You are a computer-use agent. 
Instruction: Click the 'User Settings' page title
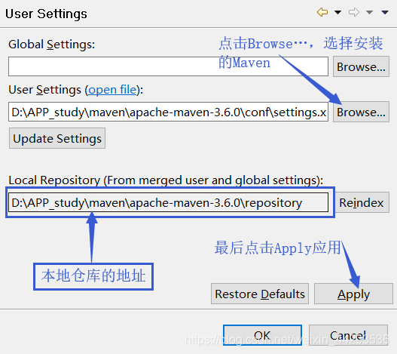pyautogui.click(x=46, y=14)
